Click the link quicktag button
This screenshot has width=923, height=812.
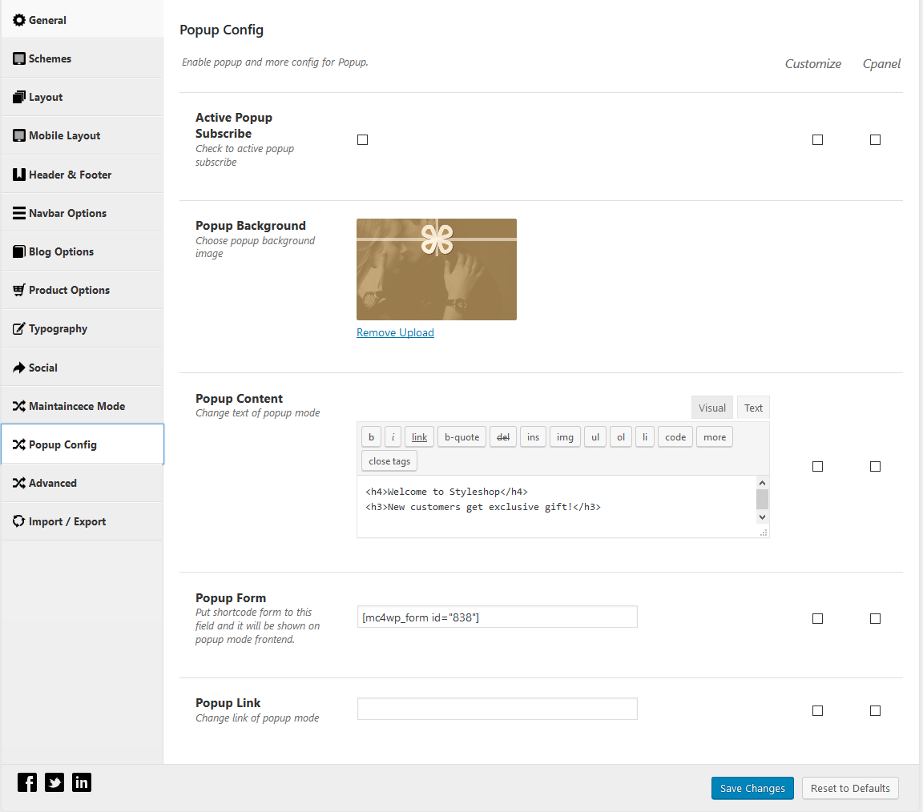(x=419, y=437)
